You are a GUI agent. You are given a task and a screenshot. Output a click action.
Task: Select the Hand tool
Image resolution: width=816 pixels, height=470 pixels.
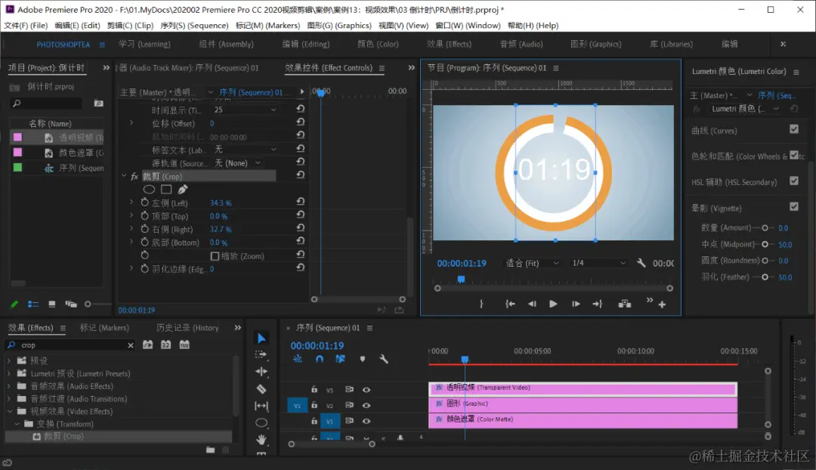pyautogui.click(x=261, y=440)
